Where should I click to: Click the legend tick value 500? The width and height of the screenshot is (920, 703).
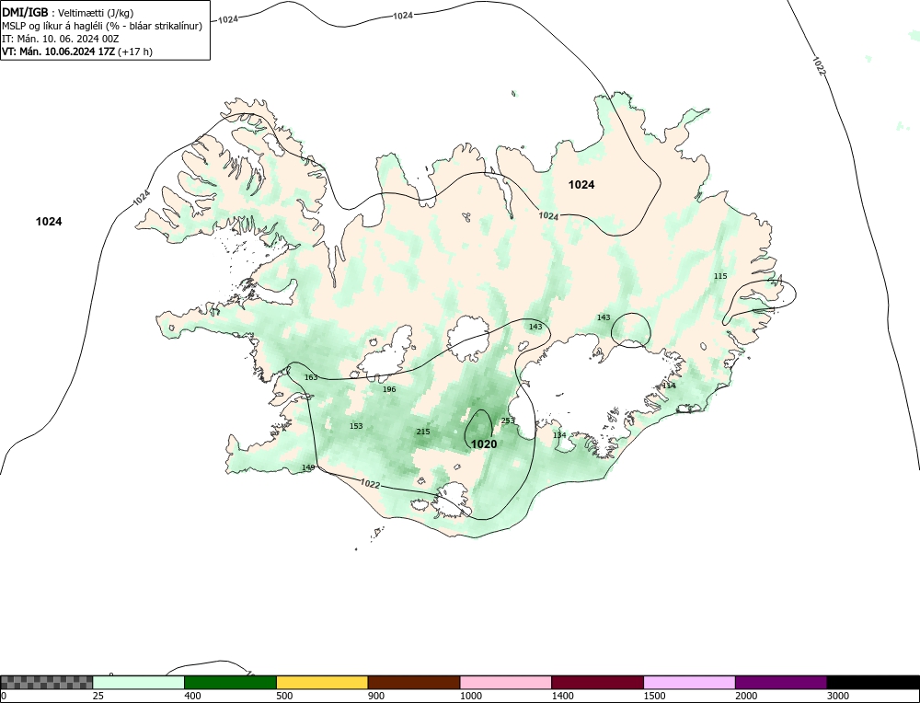(284, 696)
